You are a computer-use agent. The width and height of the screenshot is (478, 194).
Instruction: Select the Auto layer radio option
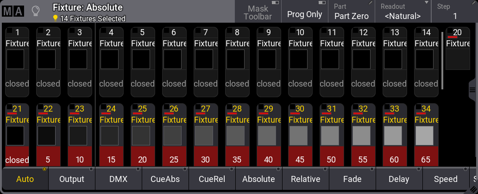coord(25,179)
